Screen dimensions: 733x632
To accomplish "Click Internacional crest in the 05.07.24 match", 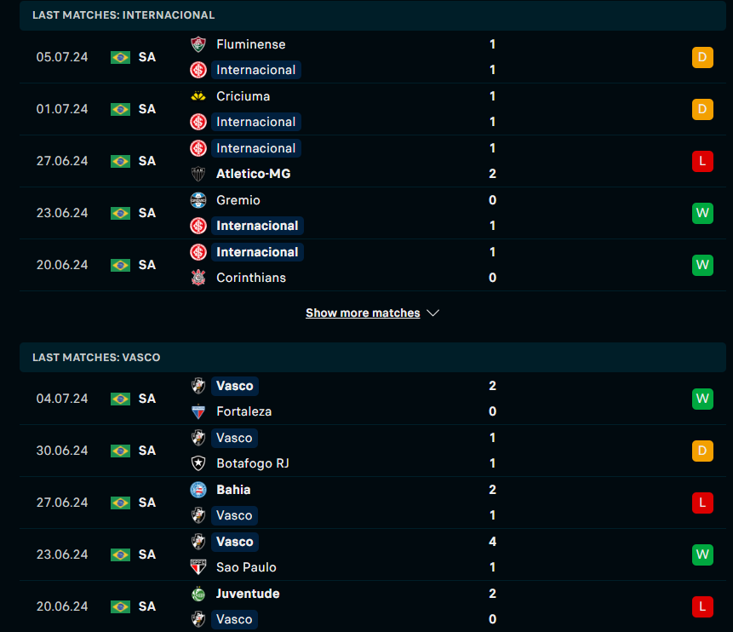I will pos(198,70).
